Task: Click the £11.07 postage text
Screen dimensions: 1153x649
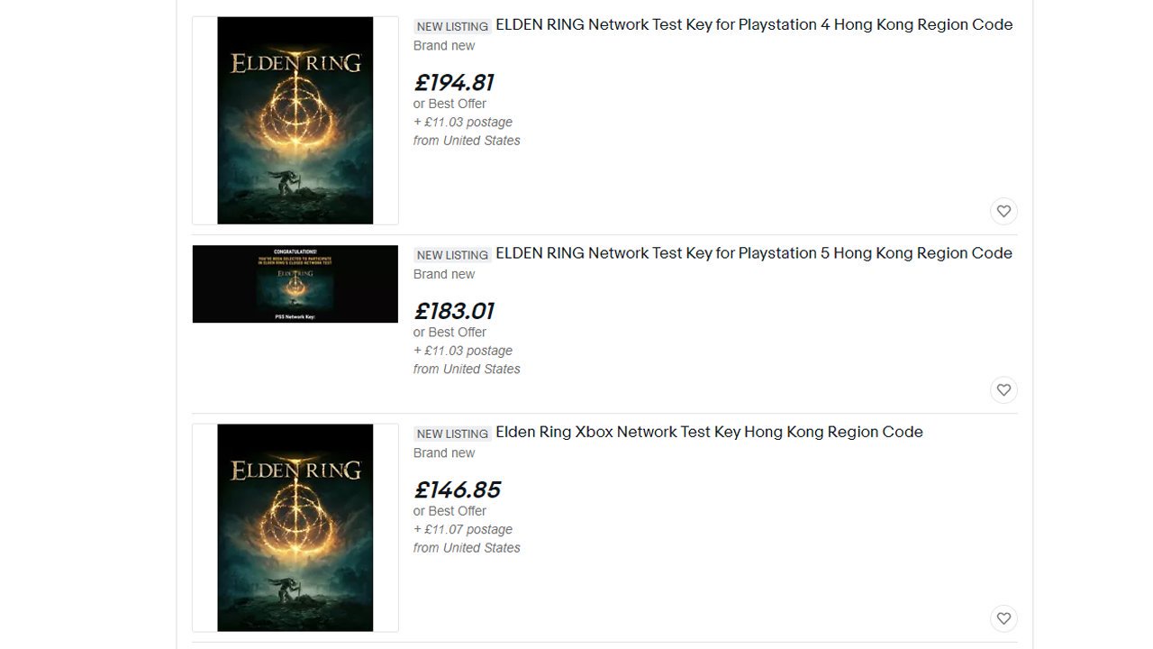Action: pyautogui.click(x=463, y=529)
